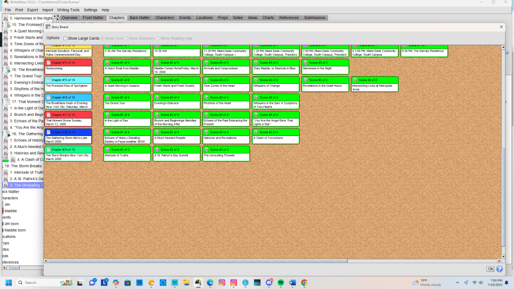Screen dimensions: 514x289
Task: Click the help question mark icon
Action: click(499, 269)
